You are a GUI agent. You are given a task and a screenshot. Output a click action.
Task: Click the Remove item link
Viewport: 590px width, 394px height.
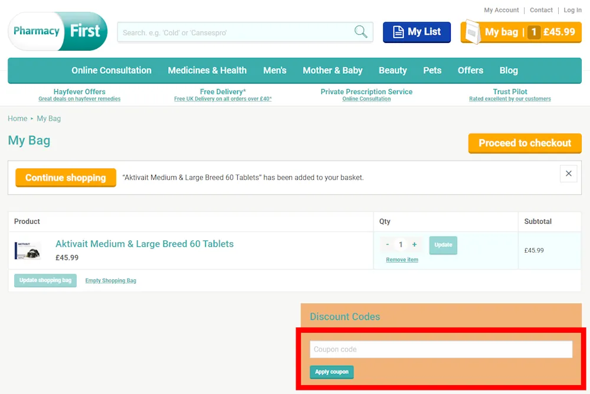coord(402,260)
